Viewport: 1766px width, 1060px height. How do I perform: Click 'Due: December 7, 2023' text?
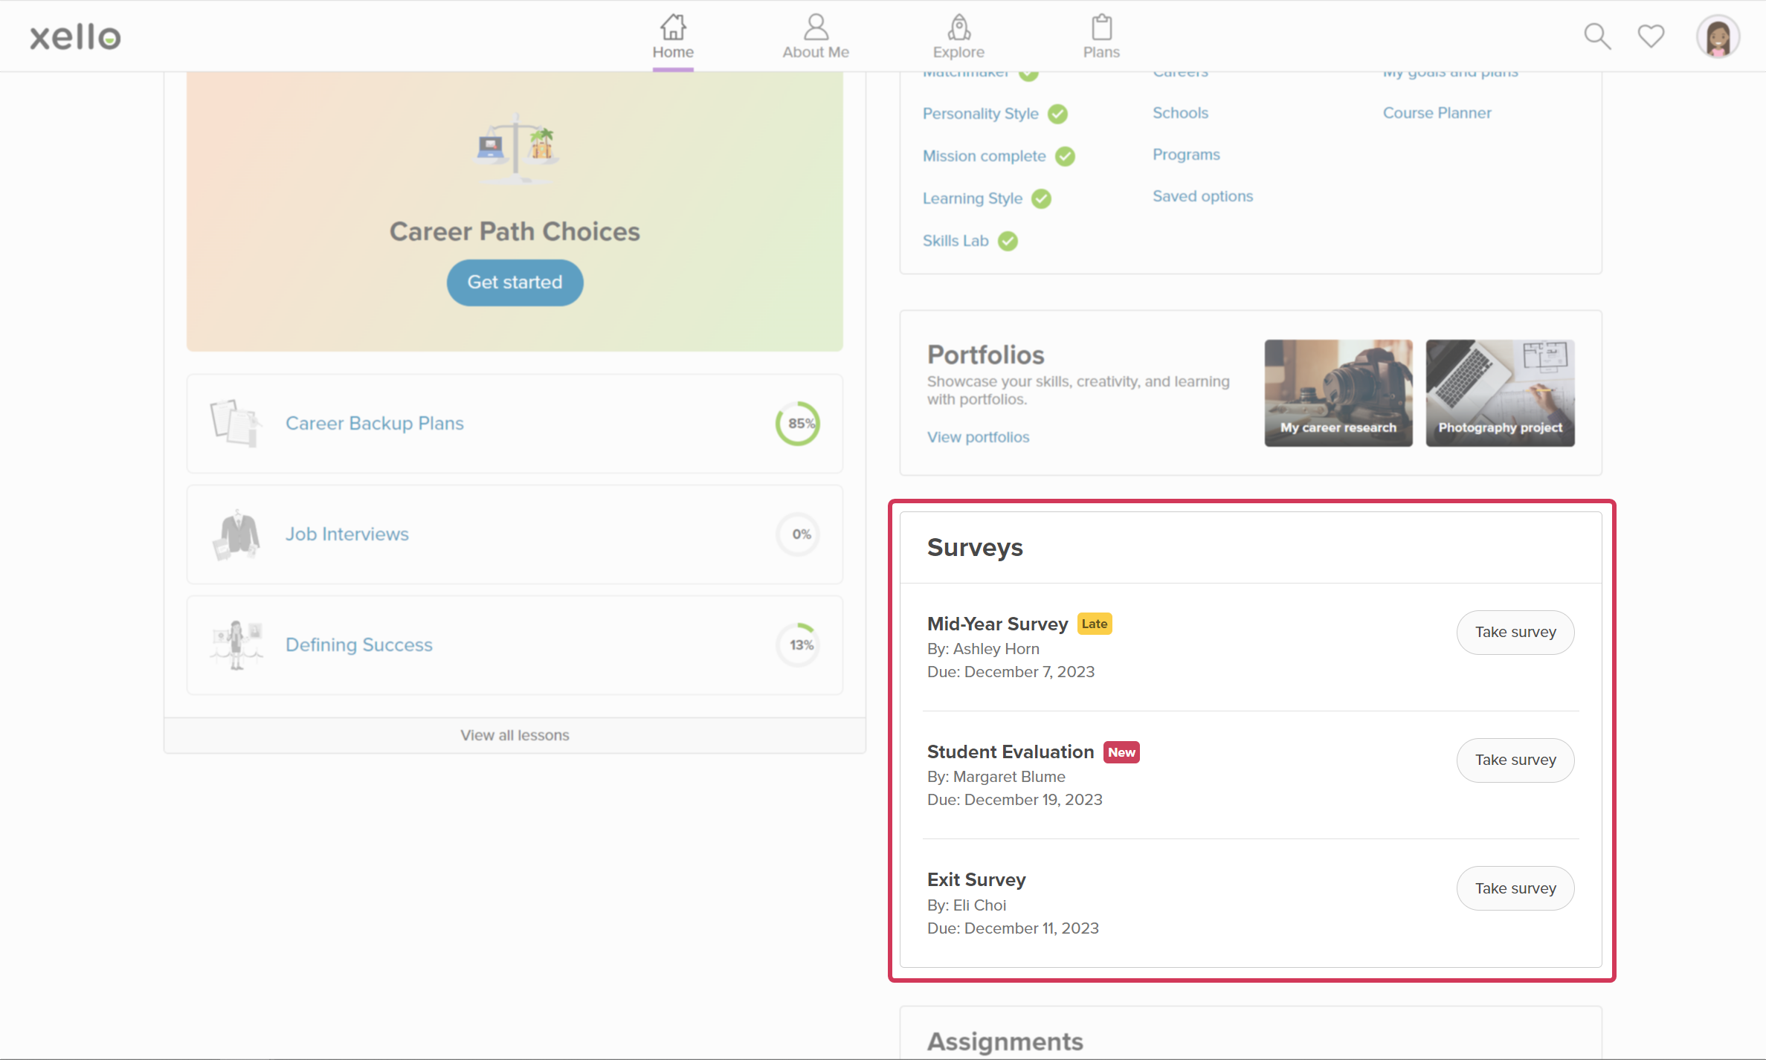(1011, 672)
